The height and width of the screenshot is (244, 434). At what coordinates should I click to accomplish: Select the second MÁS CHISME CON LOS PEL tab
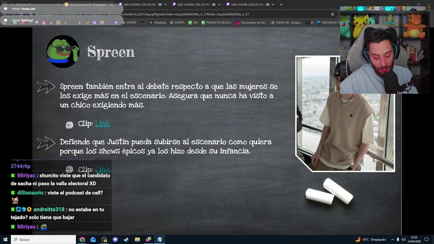(x=196, y=4)
